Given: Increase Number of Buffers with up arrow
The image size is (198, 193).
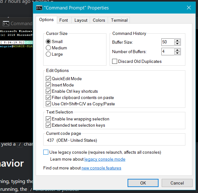Looking at the screenshot, I should click(177, 50).
